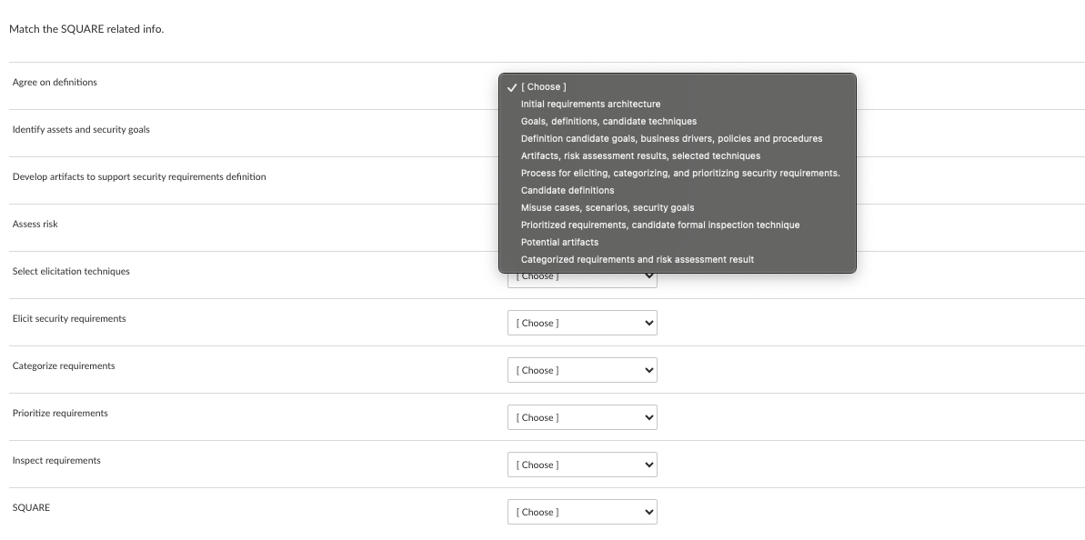Choose "Prioritized requirements, candidate formal inspection technique"

pos(660,225)
